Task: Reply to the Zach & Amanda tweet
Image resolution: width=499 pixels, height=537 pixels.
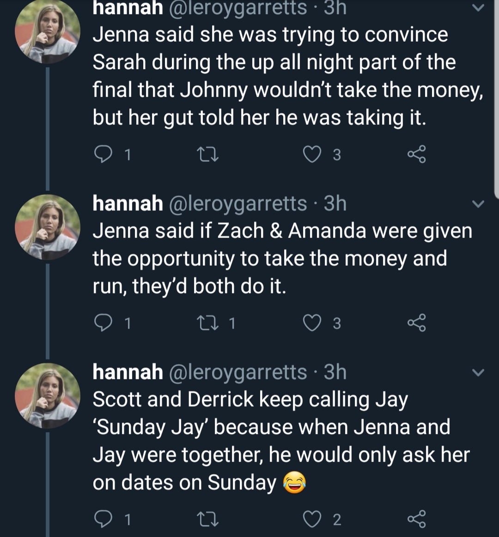Action: 103,323
